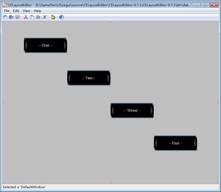Open help via the question mark icon
Screen dimensions: 221x192
pyautogui.click(x=61, y=17)
